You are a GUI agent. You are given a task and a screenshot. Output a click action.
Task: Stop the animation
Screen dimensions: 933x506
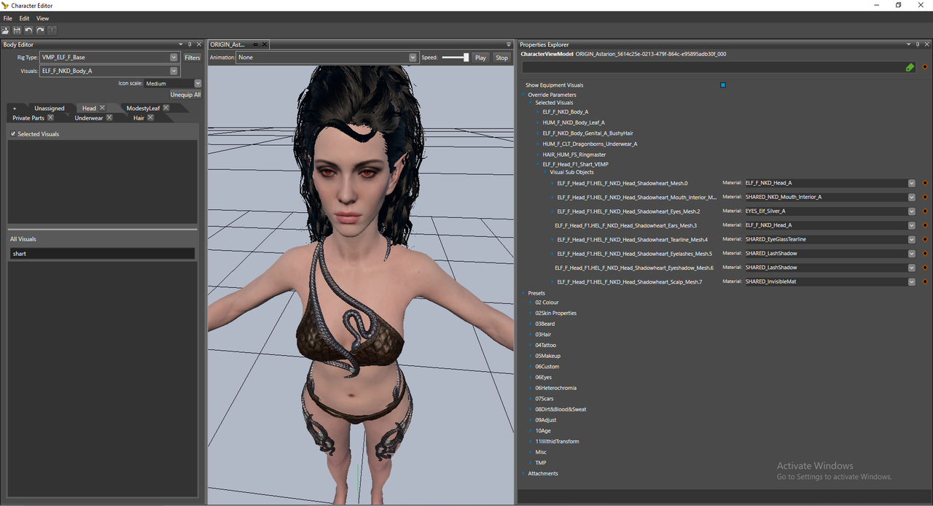pyautogui.click(x=501, y=58)
